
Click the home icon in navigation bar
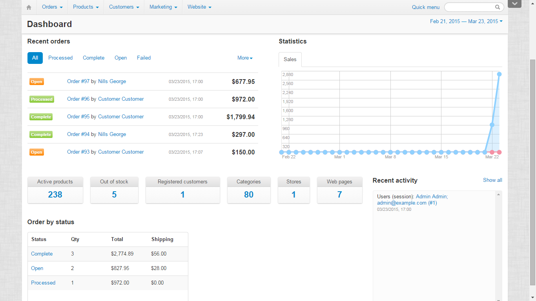pyautogui.click(x=29, y=7)
